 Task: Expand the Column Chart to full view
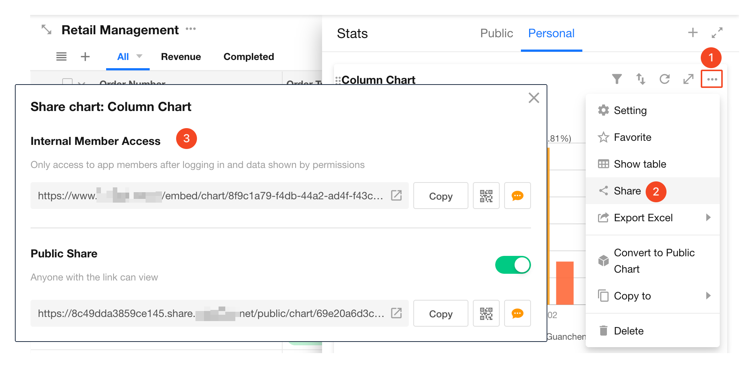[688, 79]
